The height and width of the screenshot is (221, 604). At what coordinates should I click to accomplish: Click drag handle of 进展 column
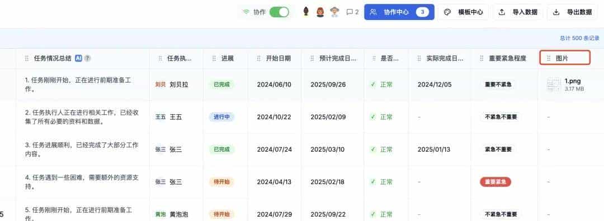tap(214, 59)
